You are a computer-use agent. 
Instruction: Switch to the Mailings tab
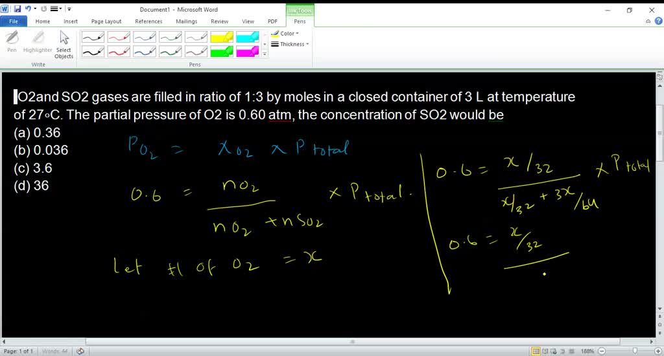[x=186, y=21]
